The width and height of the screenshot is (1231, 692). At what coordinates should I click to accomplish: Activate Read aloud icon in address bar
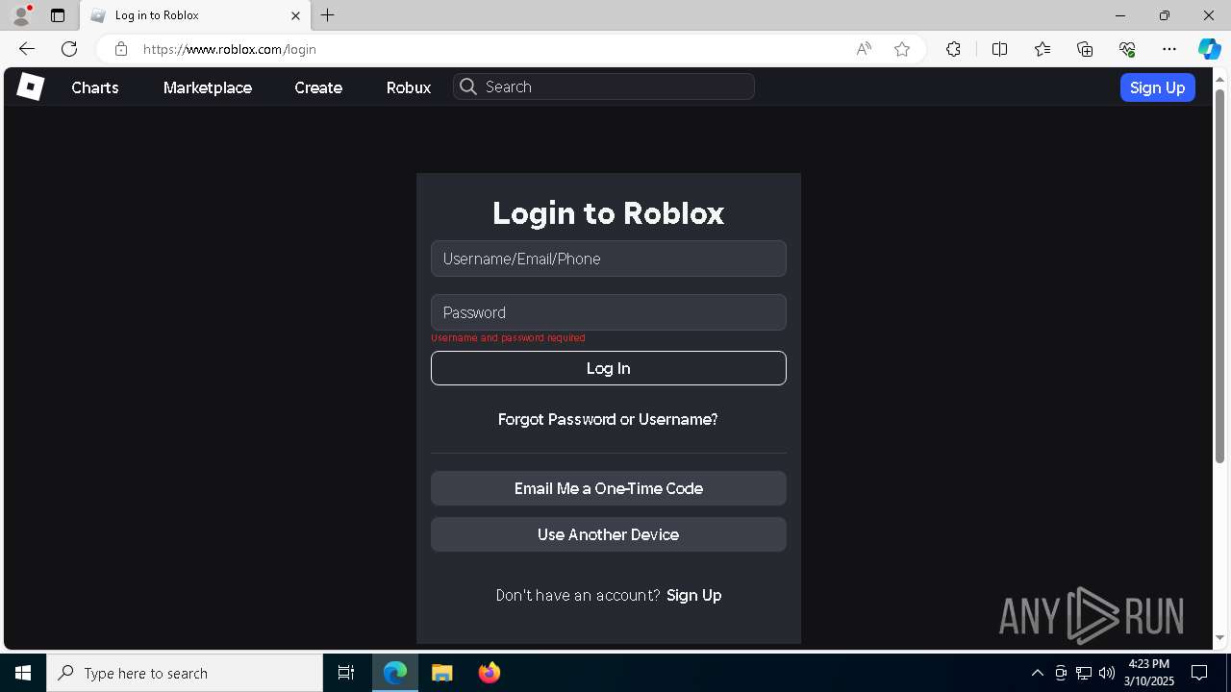(864, 49)
